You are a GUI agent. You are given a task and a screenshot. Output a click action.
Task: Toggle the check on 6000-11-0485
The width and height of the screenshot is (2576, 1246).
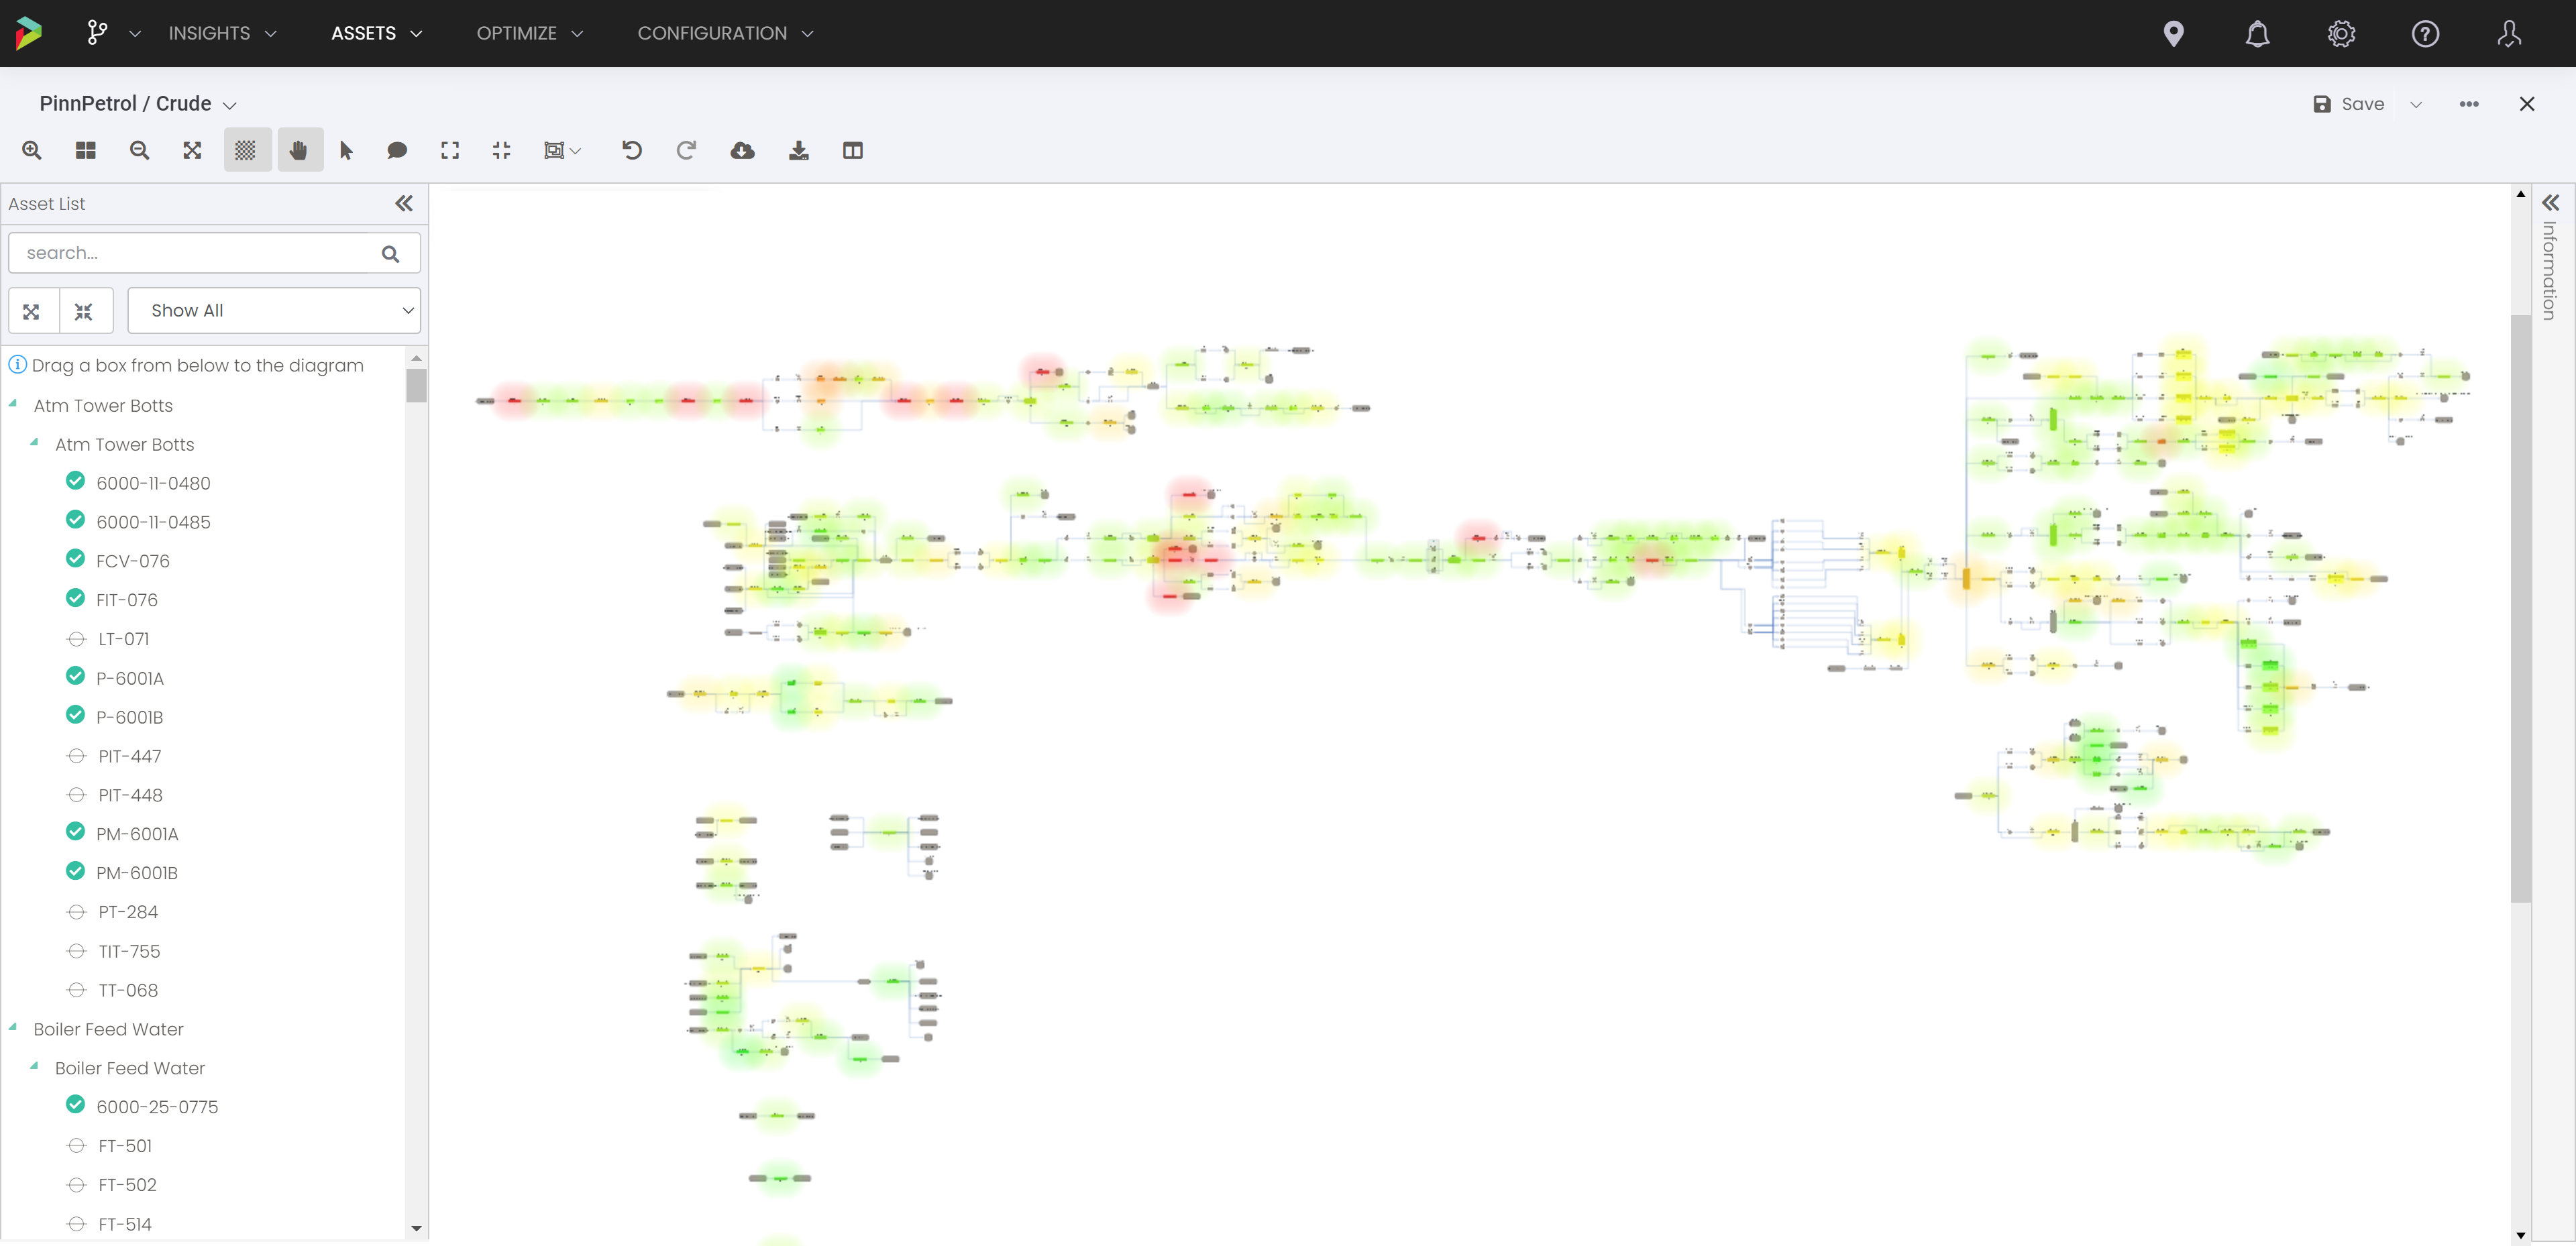tap(75, 520)
